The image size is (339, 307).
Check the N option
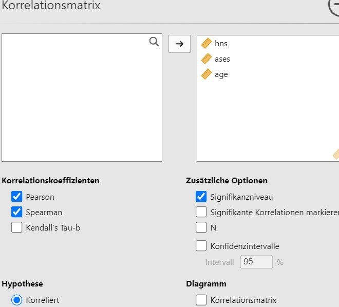[x=201, y=227]
